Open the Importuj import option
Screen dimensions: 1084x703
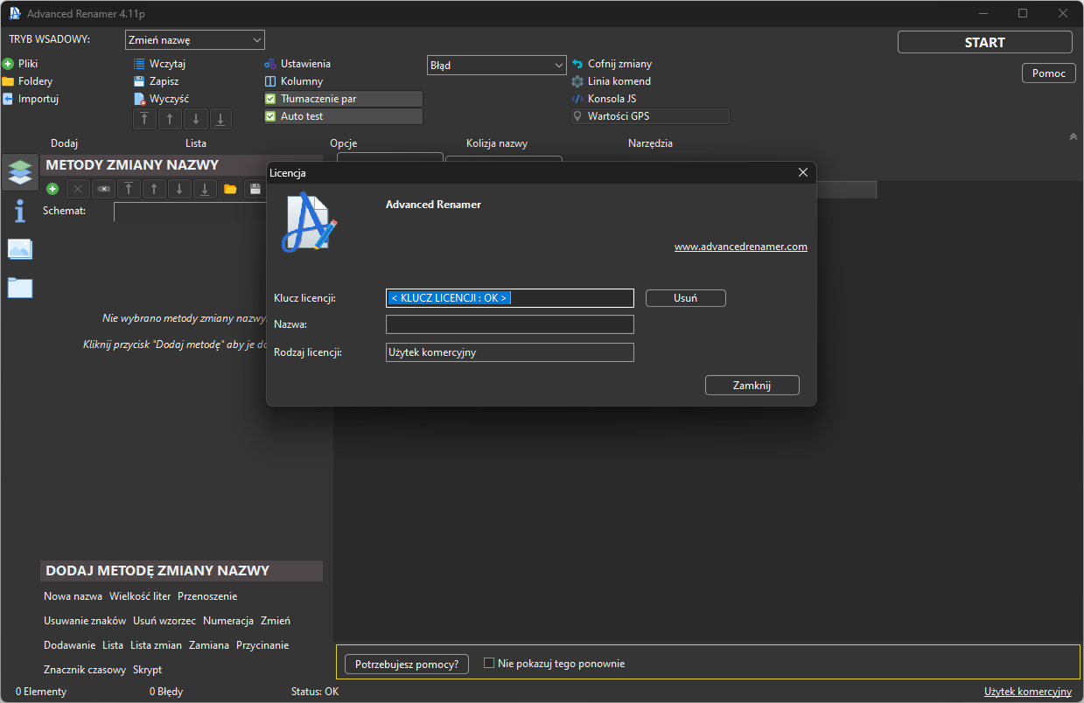[30, 99]
